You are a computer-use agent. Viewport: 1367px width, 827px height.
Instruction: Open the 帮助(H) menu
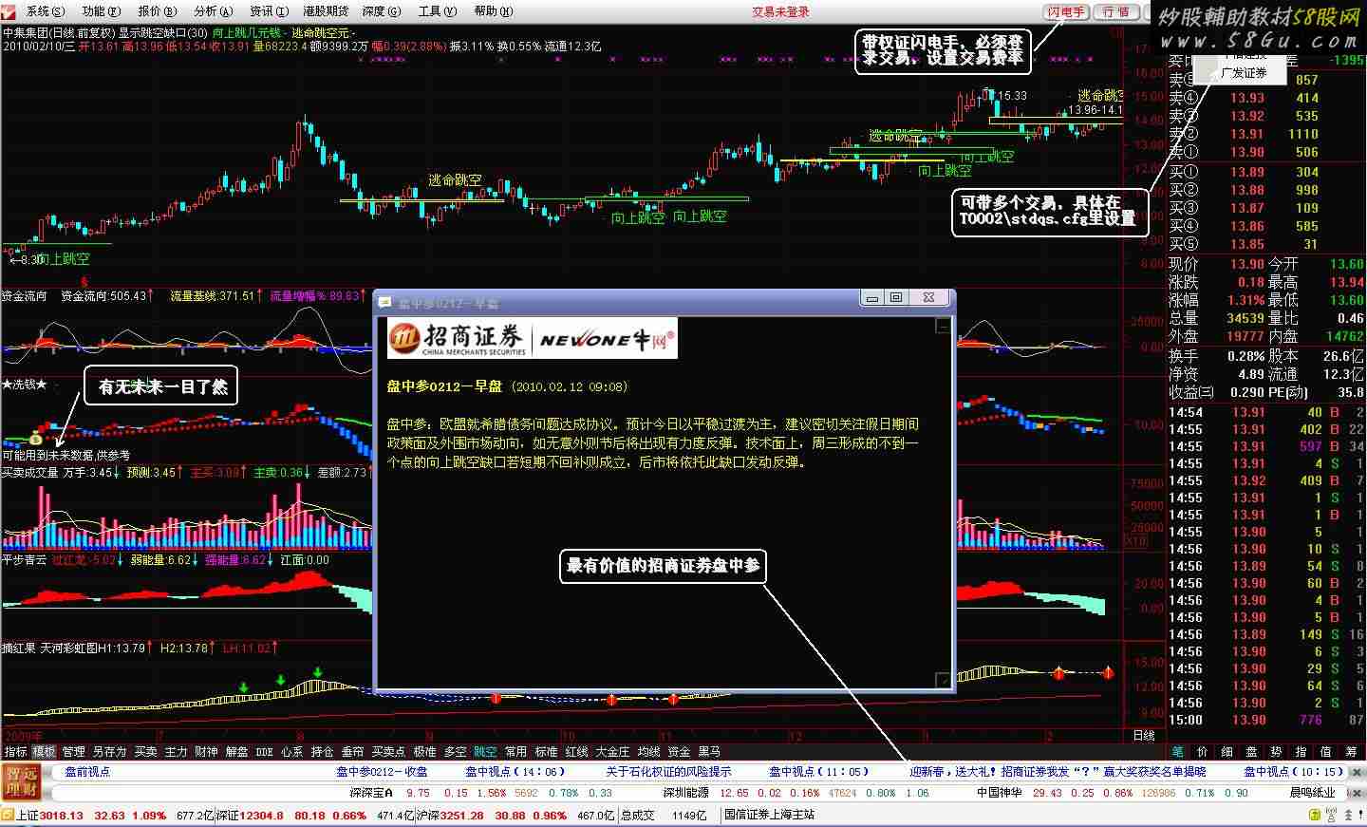tap(493, 11)
